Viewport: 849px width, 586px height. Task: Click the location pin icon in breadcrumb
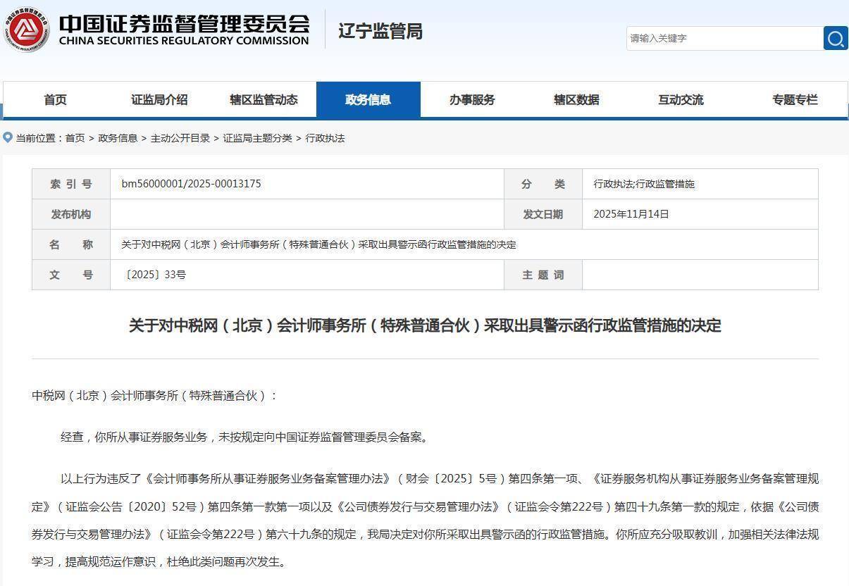click(x=8, y=137)
